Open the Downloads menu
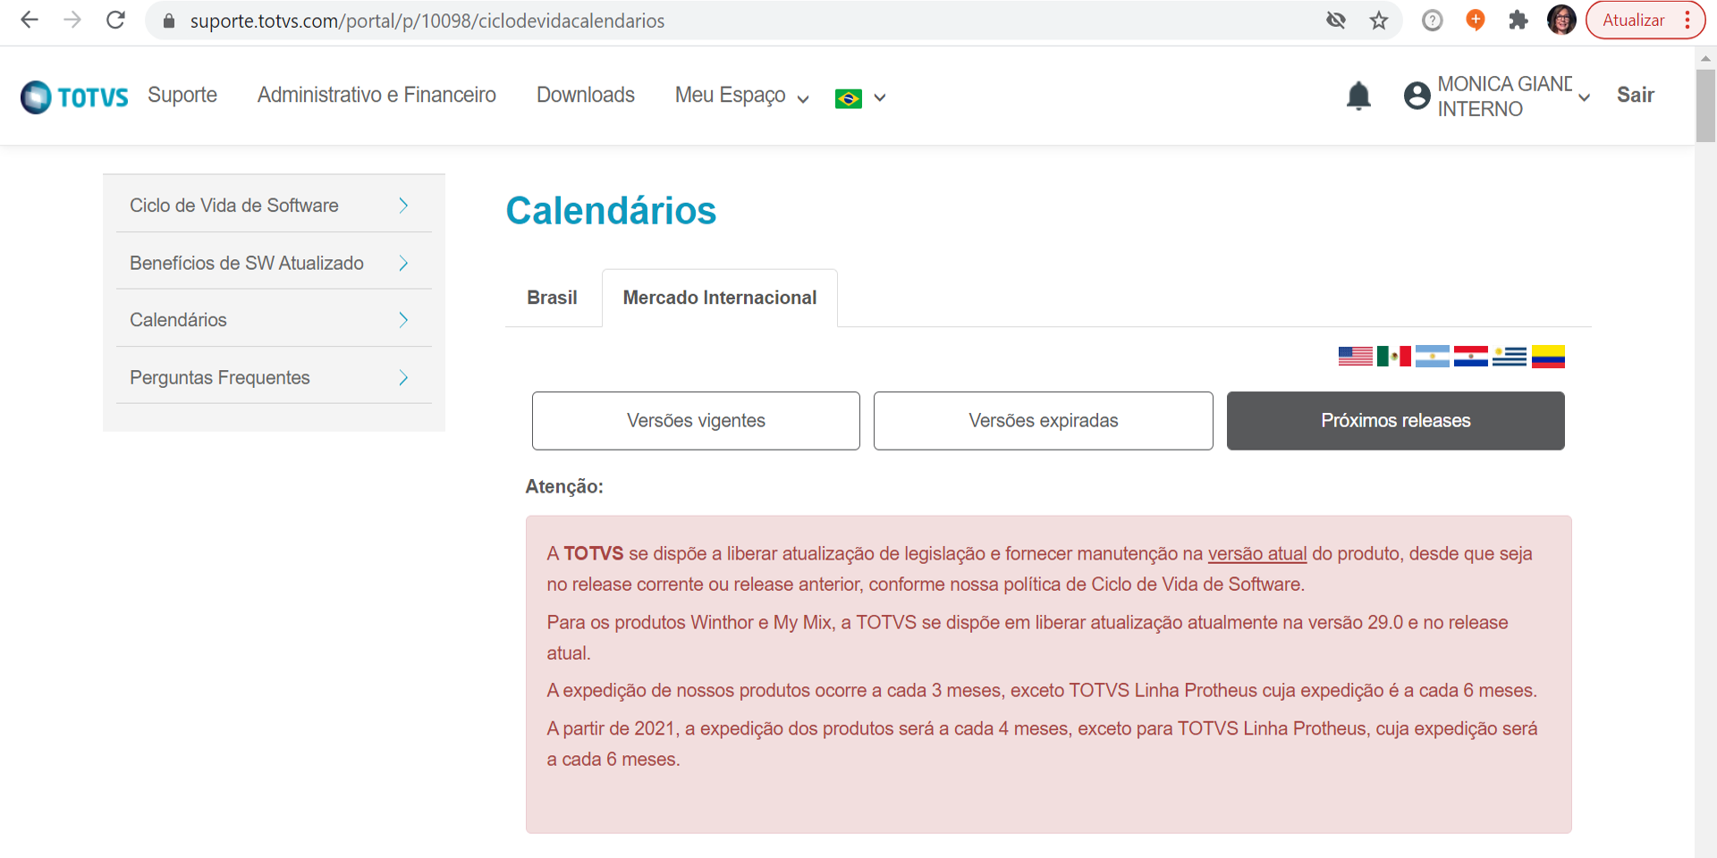1717x858 pixels. coord(586,95)
